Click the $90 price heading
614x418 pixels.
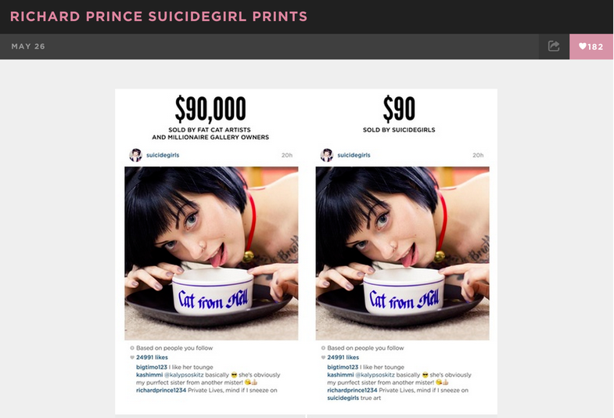[x=399, y=109]
